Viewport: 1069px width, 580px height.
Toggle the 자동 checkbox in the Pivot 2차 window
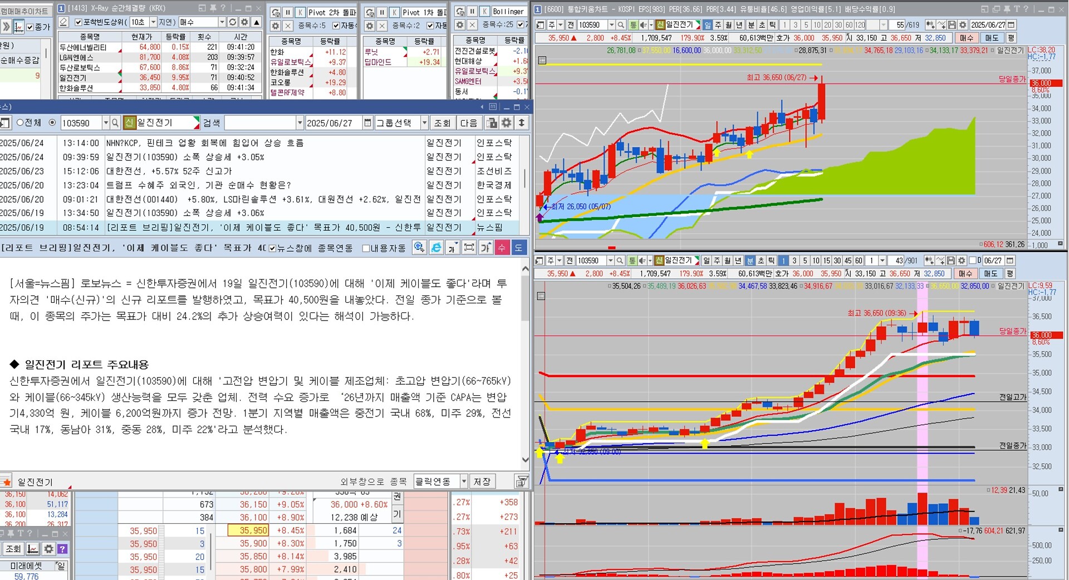tap(336, 26)
